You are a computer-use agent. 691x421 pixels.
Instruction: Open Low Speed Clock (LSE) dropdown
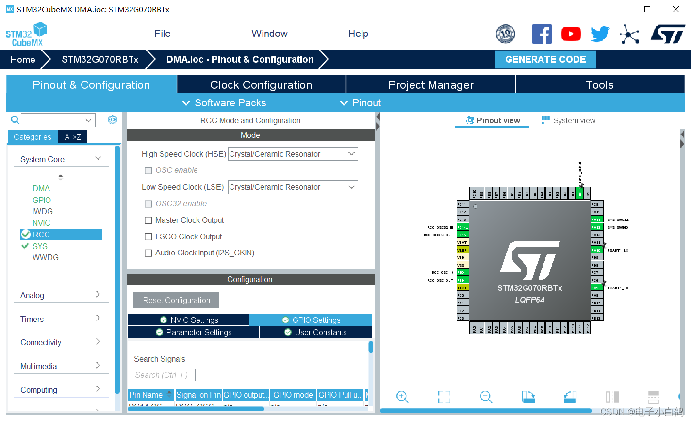click(x=293, y=187)
